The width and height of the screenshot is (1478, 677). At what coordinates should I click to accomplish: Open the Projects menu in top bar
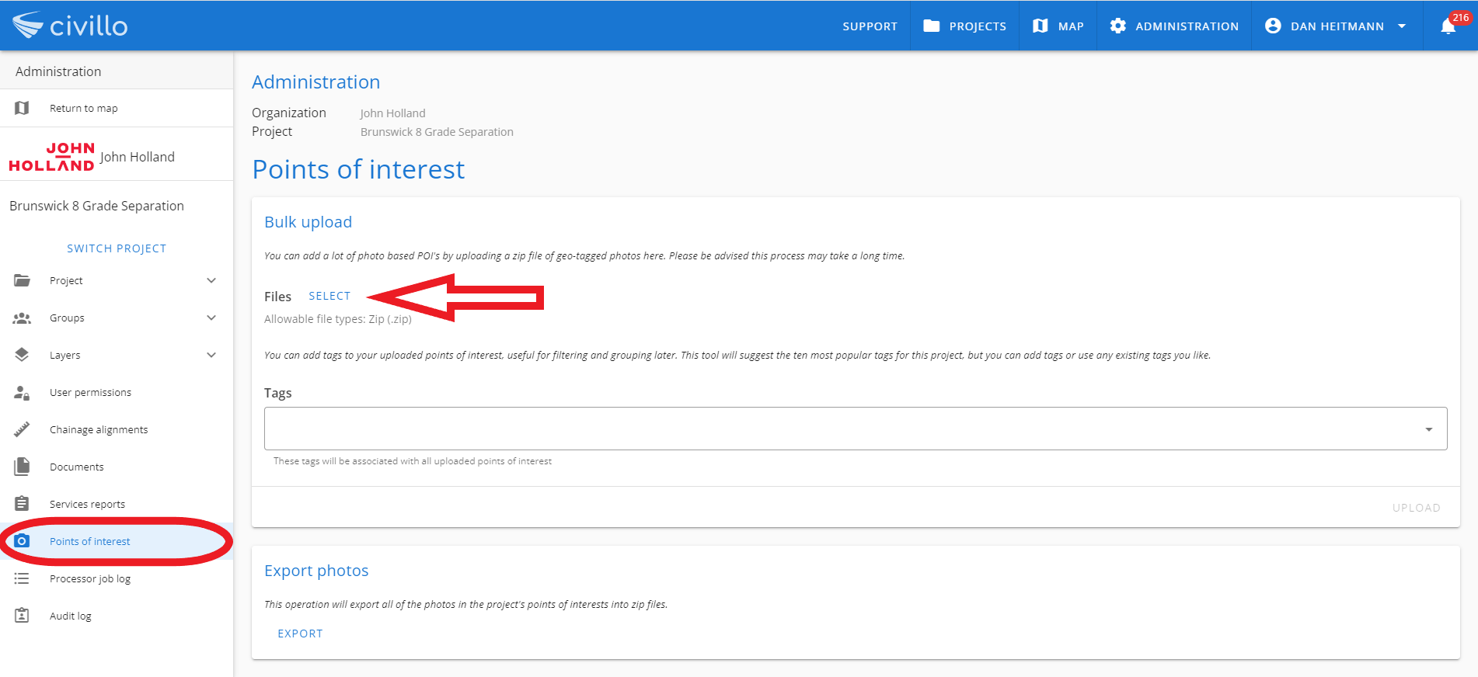[964, 26]
